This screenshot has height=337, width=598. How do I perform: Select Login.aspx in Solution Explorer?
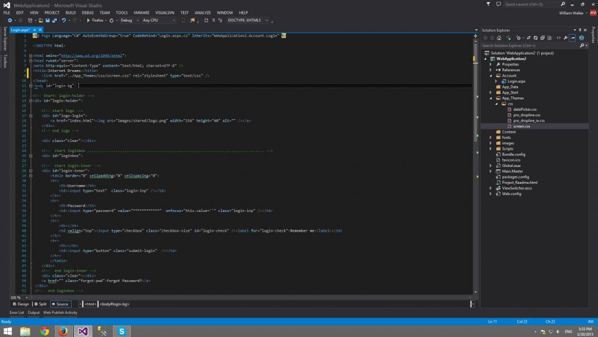tap(517, 81)
